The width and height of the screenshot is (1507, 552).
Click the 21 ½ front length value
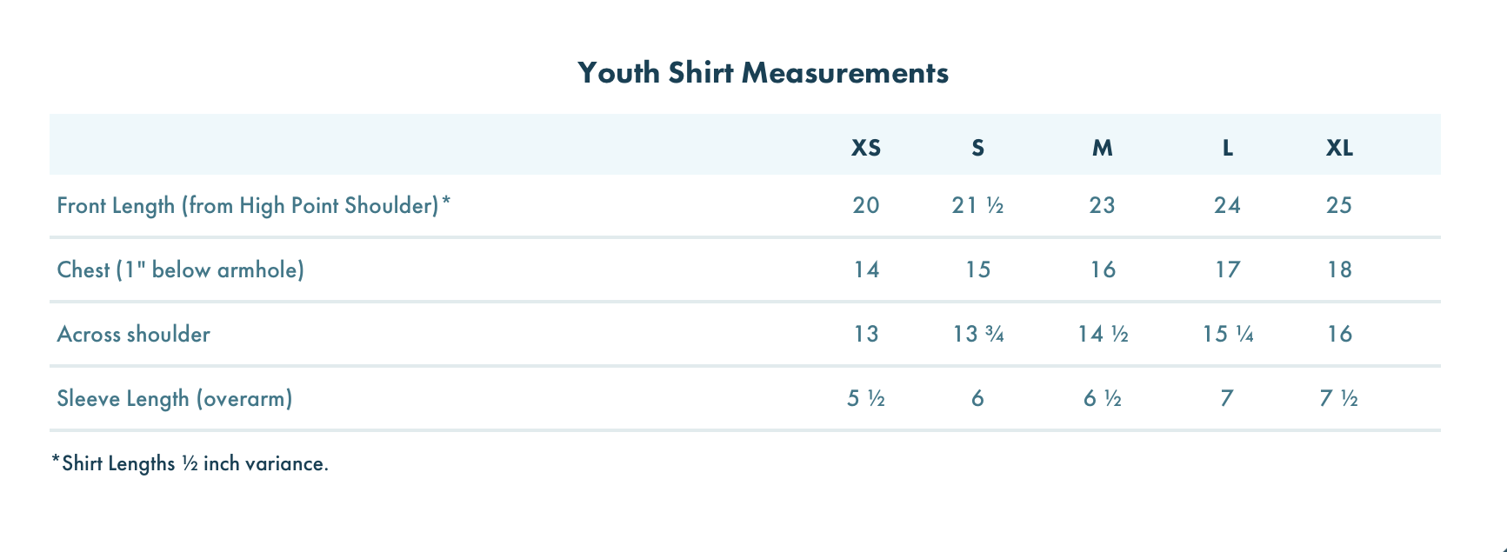pyautogui.click(x=978, y=205)
